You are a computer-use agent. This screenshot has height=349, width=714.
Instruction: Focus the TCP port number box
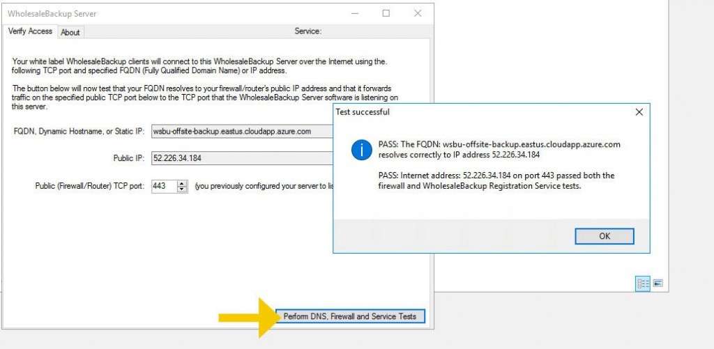point(164,187)
